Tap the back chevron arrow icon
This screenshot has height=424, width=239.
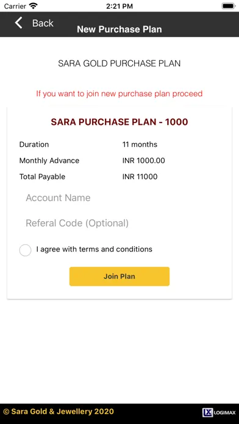[18, 23]
